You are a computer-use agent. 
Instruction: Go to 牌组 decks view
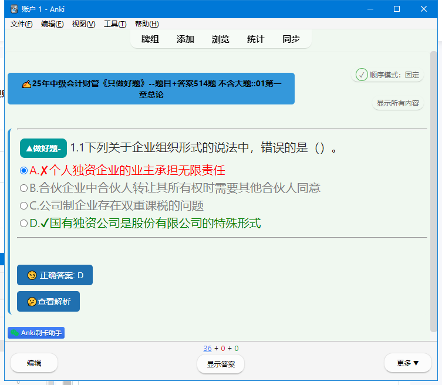click(x=150, y=39)
